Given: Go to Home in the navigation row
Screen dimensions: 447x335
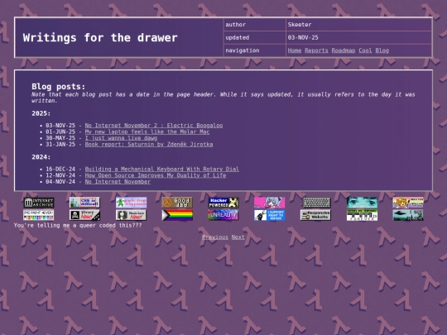Looking at the screenshot, I should [295, 50].
